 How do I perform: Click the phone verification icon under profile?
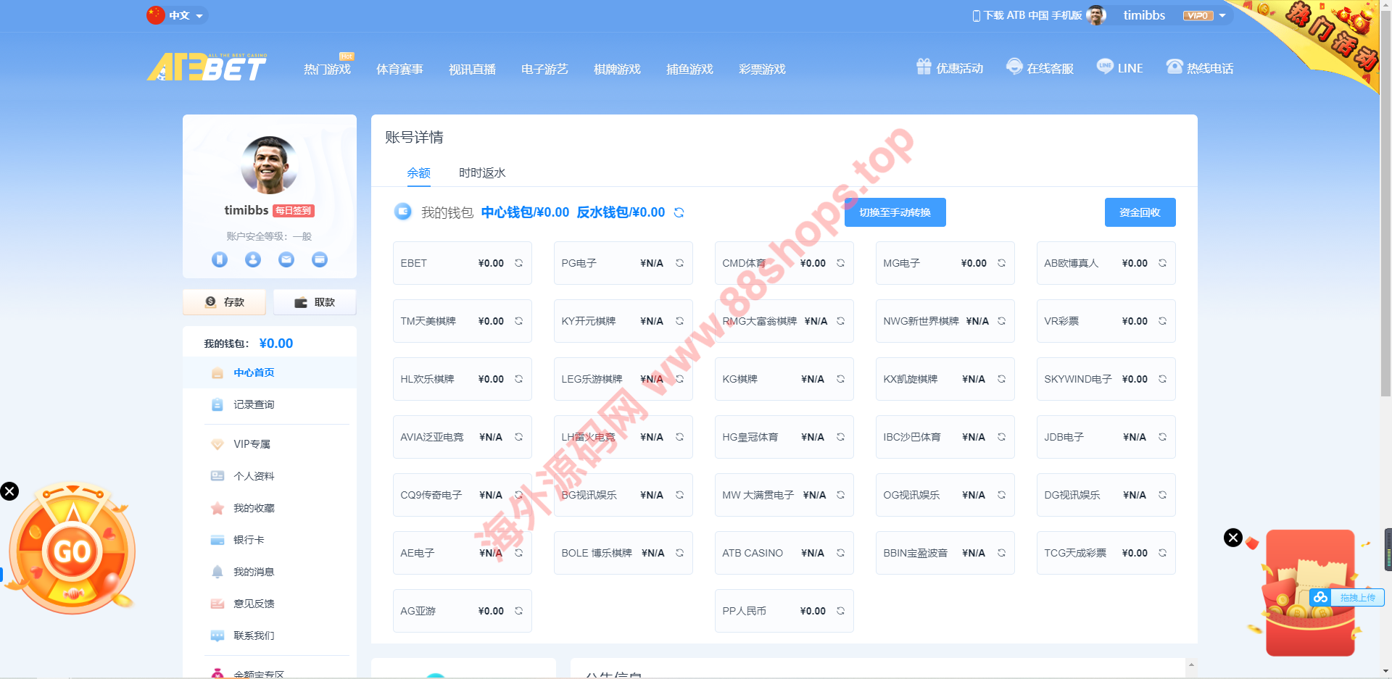tap(220, 259)
